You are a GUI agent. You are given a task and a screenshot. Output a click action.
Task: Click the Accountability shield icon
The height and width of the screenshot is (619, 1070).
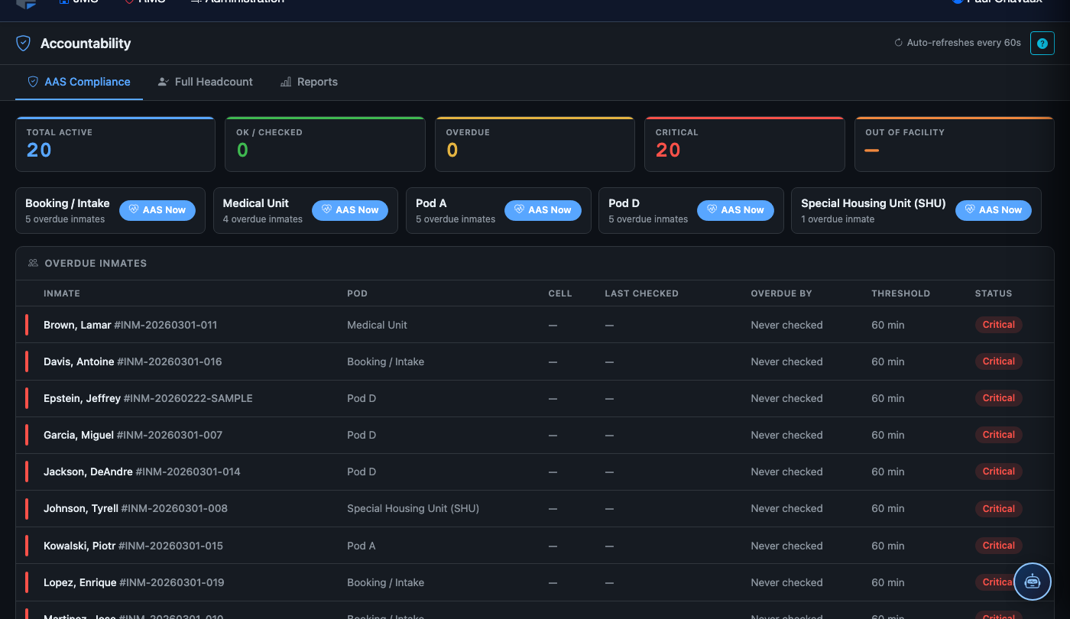[x=24, y=44]
